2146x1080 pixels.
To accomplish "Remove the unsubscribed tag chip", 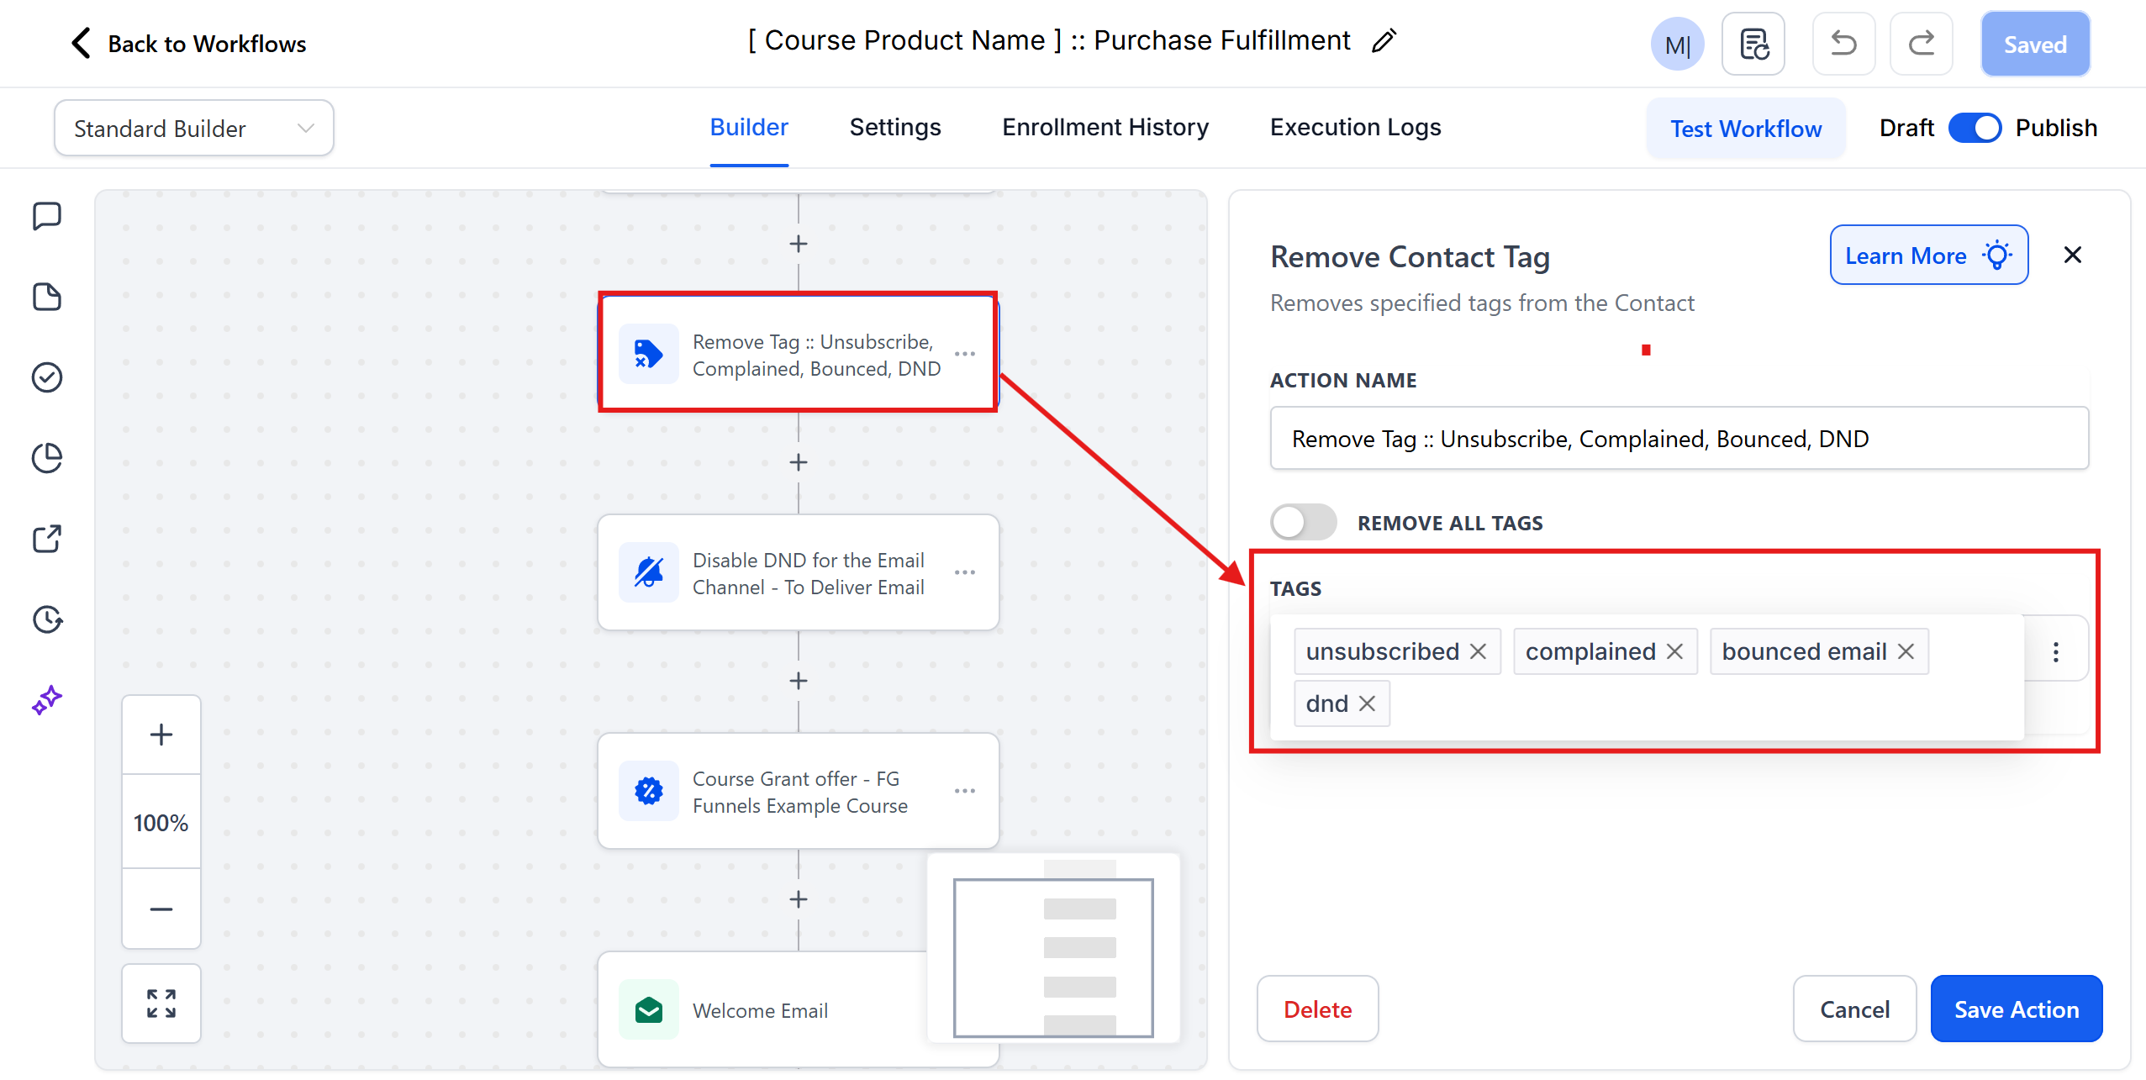I will (1479, 651).
